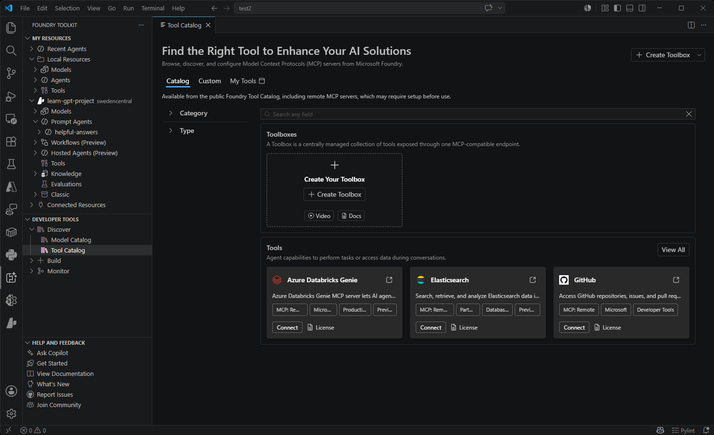Click View All tools button
714x435 pixels.
673,250
